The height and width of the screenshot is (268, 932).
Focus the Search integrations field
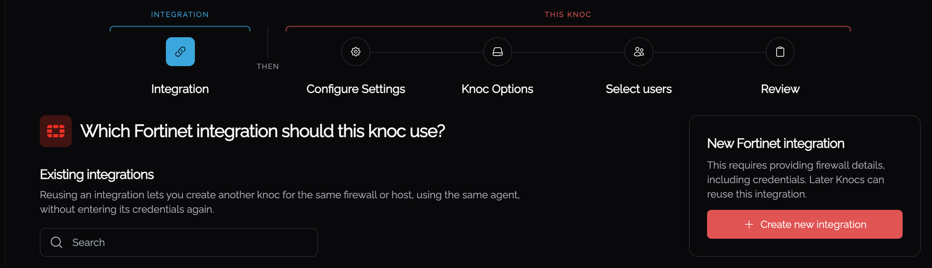click(x=179, y=242)
